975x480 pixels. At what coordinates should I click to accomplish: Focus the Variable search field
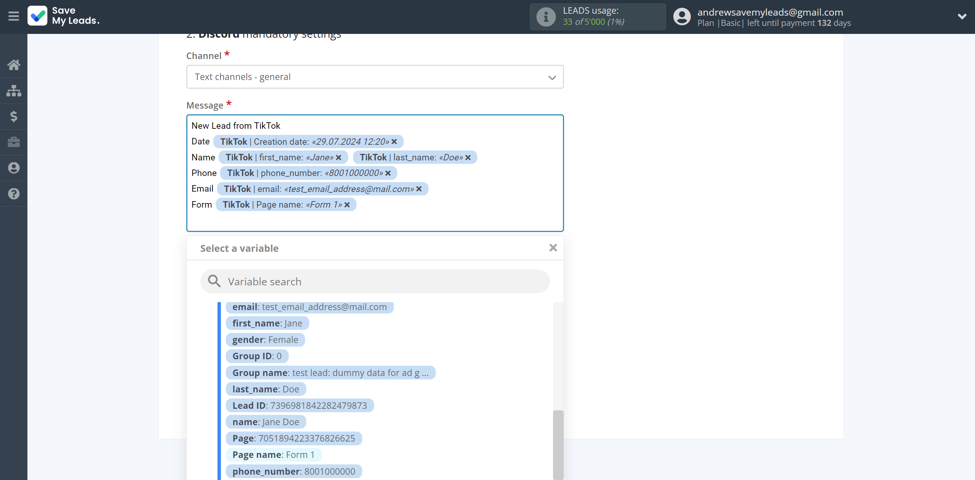[x=375, y=282]
